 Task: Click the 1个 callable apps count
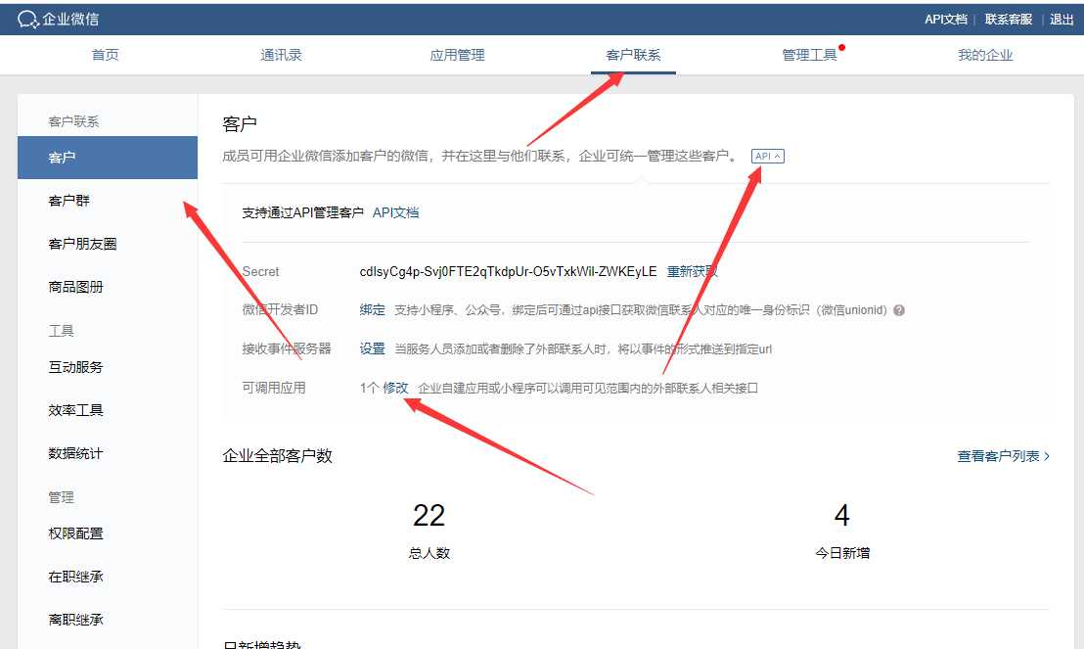tap(369, 389)
